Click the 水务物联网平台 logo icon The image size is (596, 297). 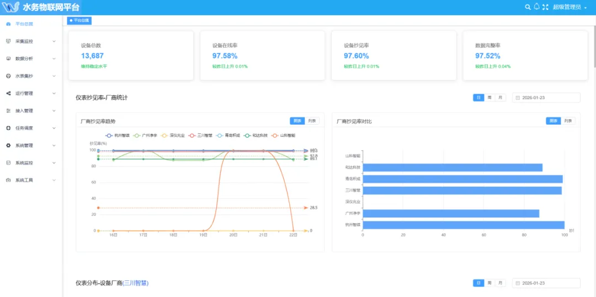(10, 7)
